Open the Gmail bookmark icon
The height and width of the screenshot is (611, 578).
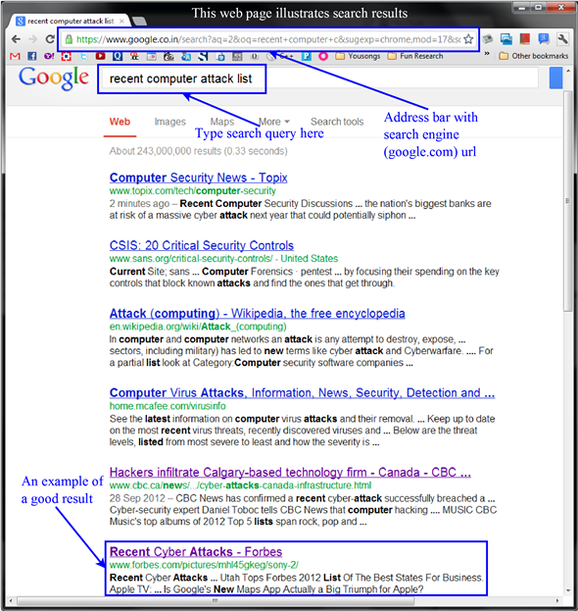[x=15, y=56]
